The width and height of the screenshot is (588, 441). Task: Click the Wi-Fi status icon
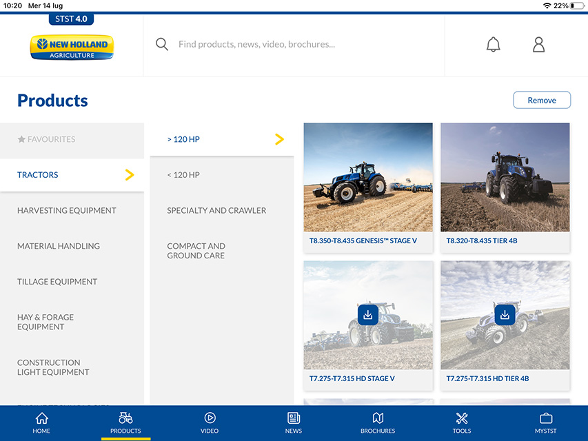pos(547,6)
